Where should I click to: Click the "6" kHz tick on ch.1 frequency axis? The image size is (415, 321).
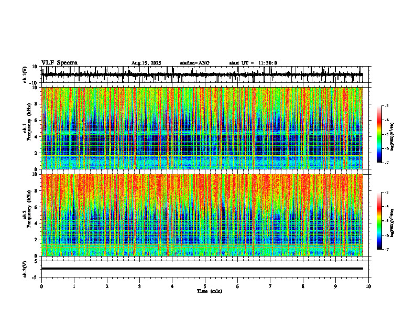click(36, 120)
